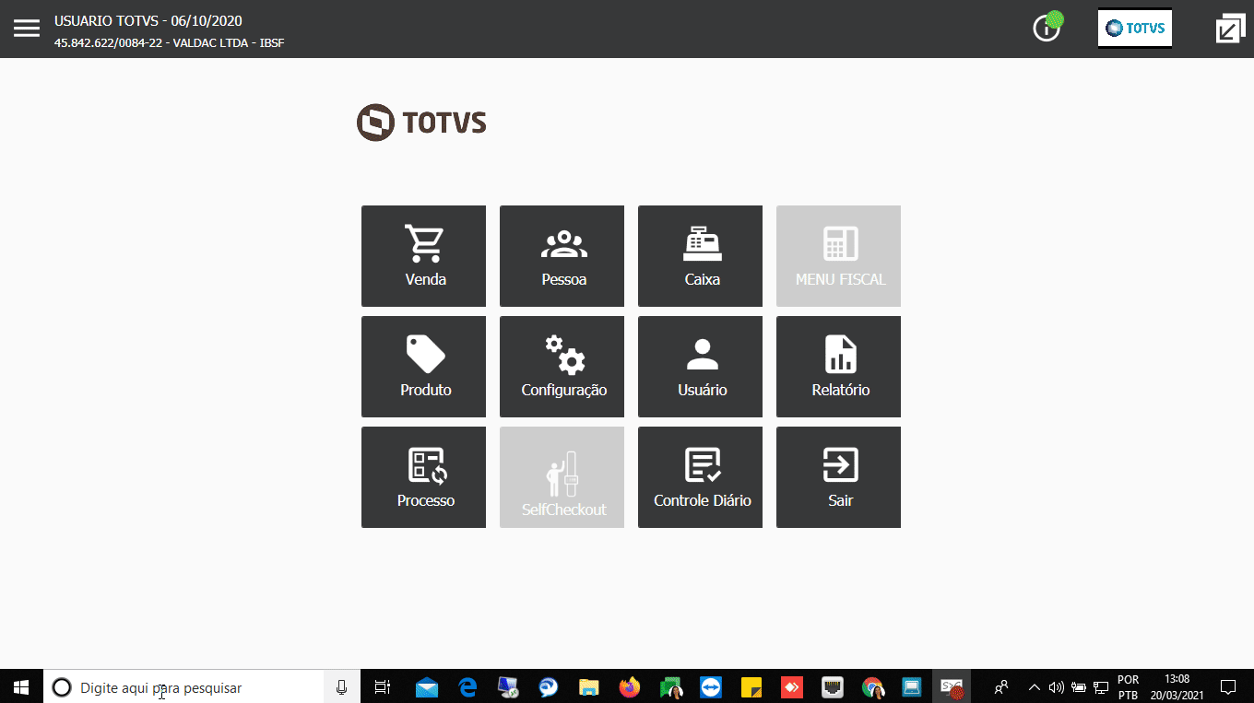Viewport: 1254px width, 703px height.
Task: Click the taskbar clock showing 13:08
Action: pyautogui.click(x=1177, y=687)
